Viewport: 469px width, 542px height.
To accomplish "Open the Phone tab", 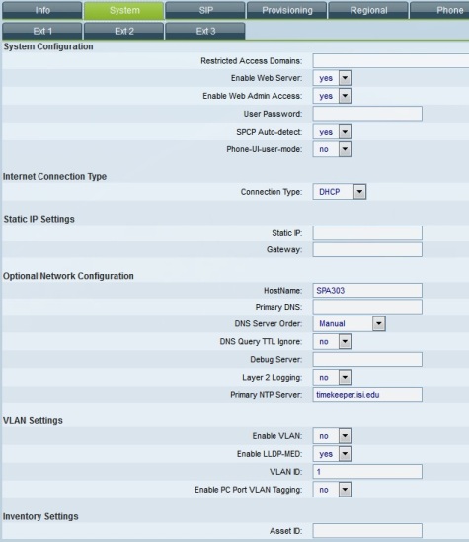I will (439, 10).
